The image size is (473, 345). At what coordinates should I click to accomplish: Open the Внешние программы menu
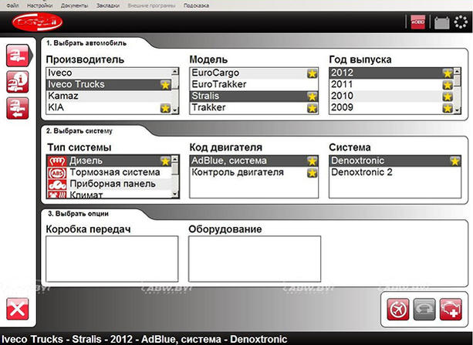[x=151, y=5]
